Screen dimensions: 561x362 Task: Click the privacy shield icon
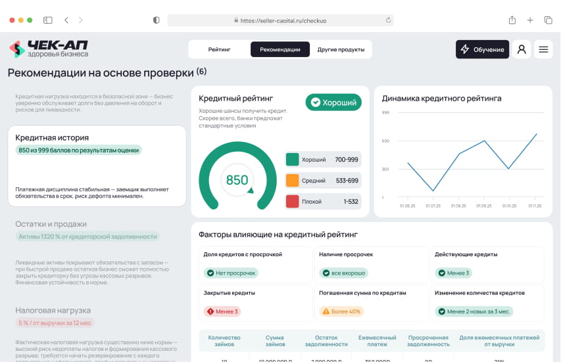point(156,20)
